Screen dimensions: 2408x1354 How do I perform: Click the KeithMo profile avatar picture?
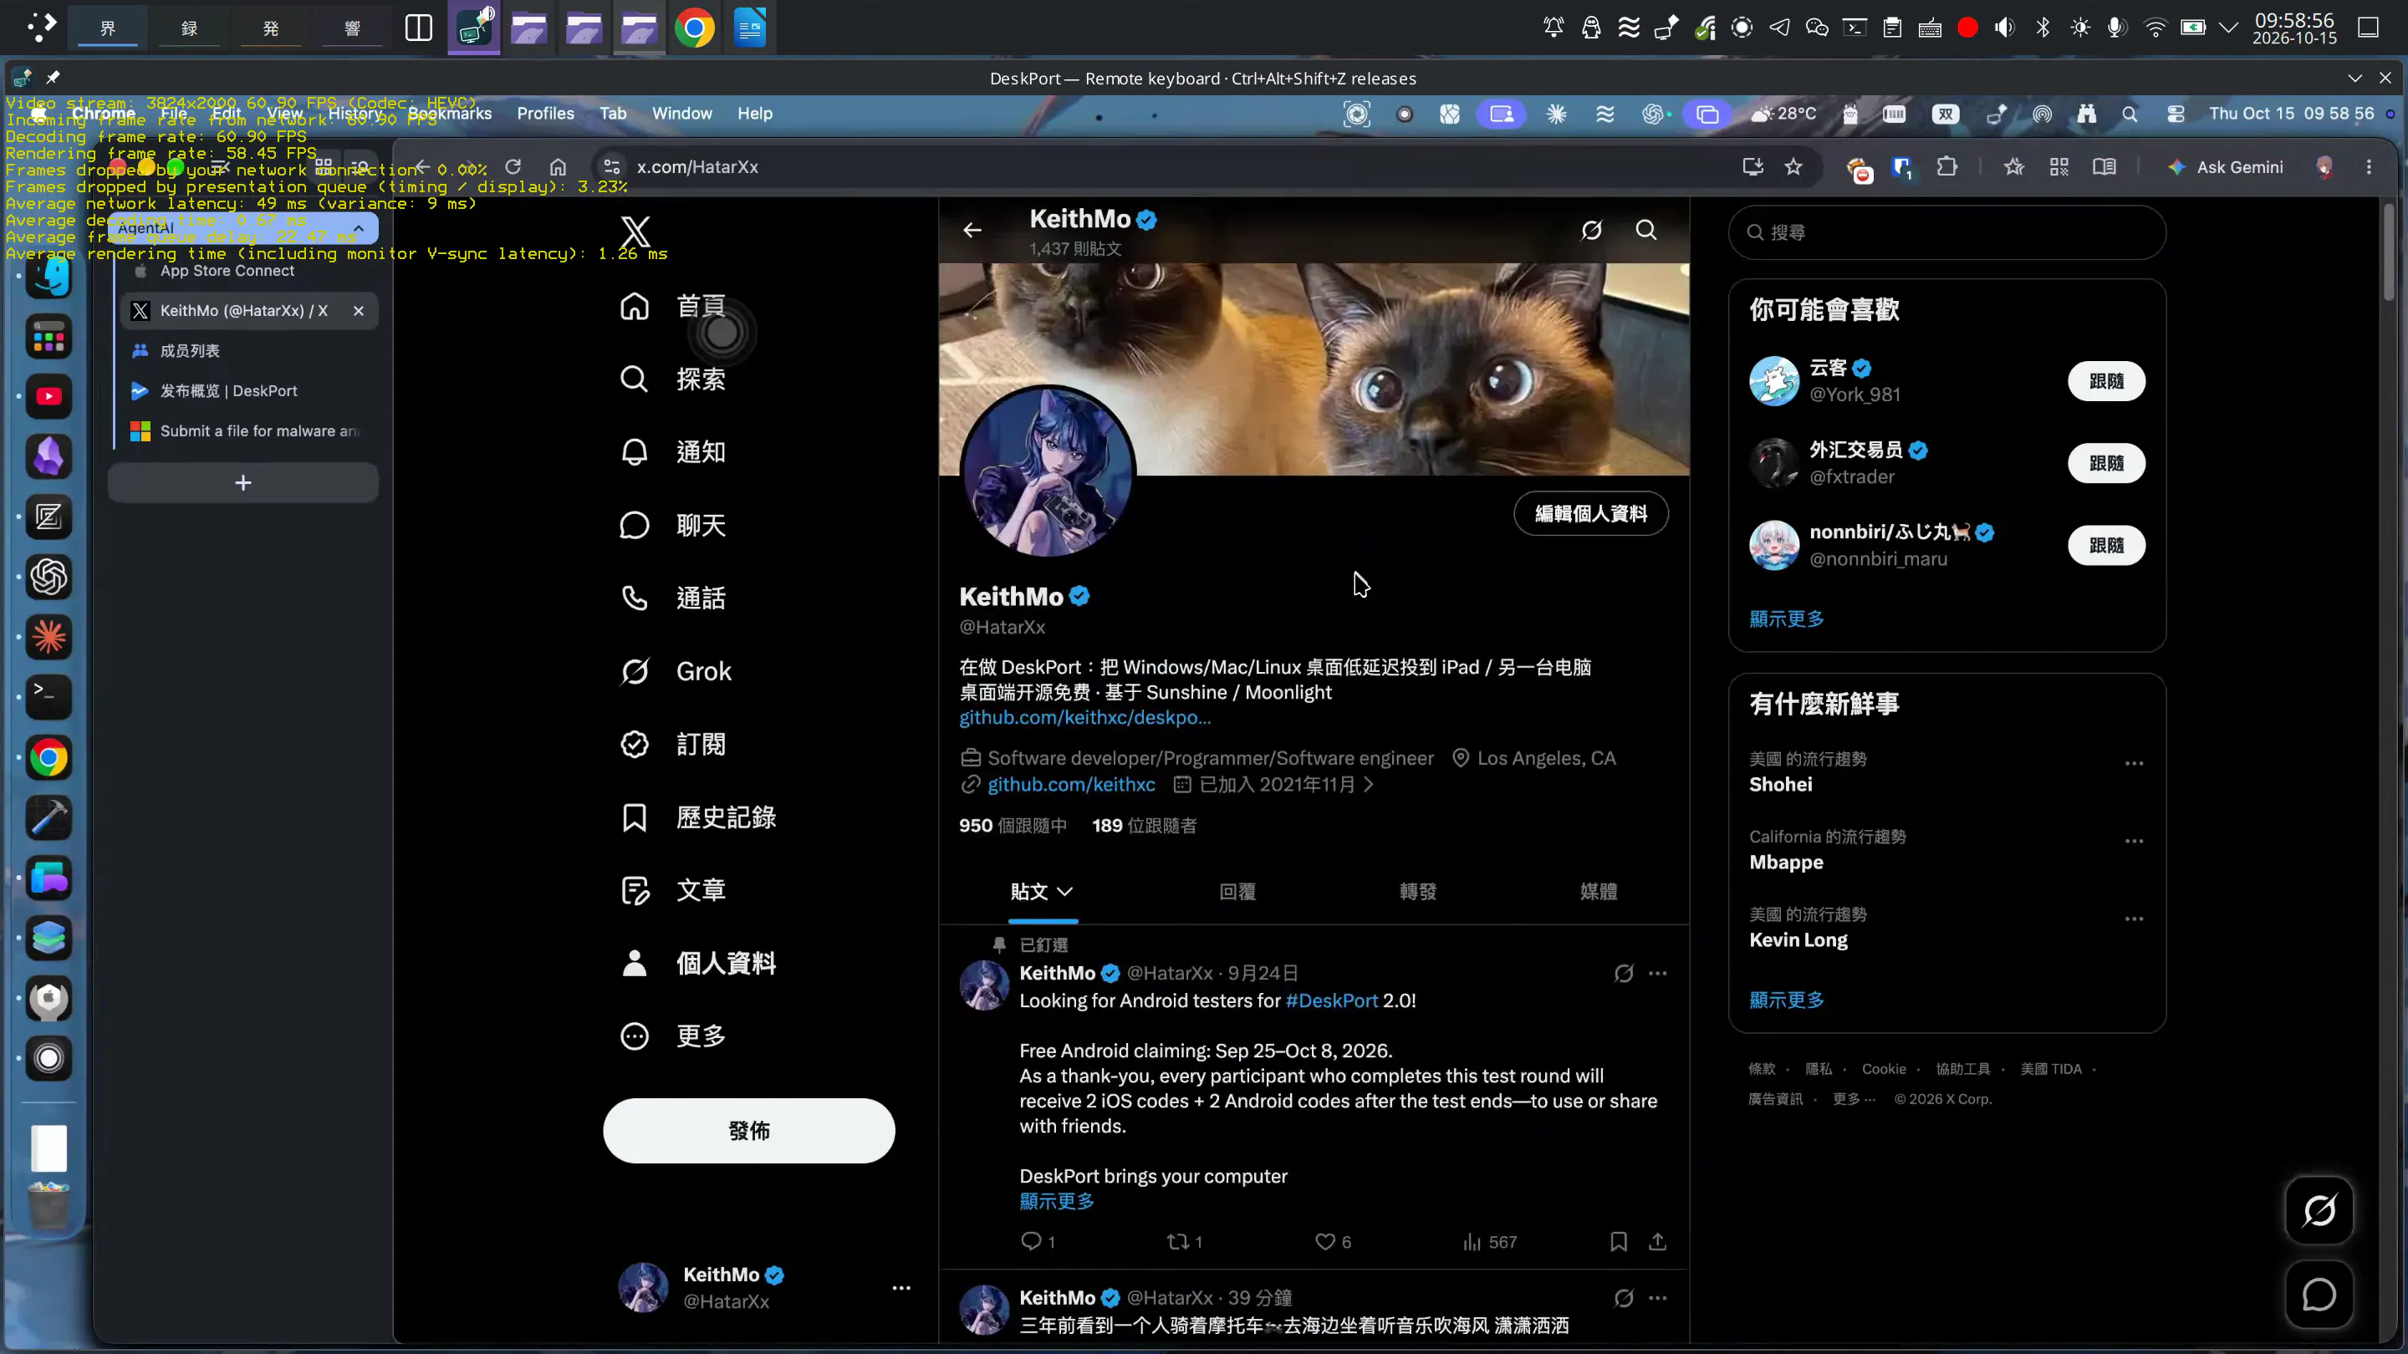coord(1048,472)
